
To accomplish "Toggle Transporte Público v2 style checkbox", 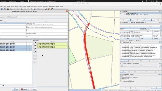I will coord(121,81).
